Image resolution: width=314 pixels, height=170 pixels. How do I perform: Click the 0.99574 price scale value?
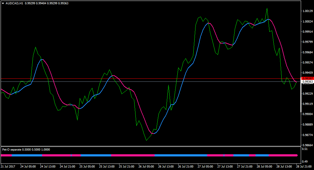pos(308,63)
